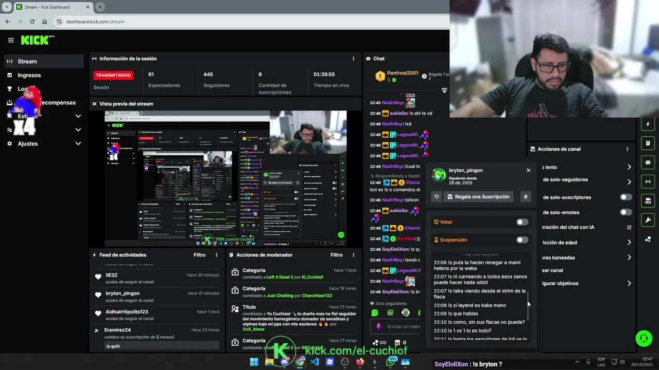Expand sidebar section chevron above Ajustes
Viewport: 659px width, 370px height.
coord(78,130)
